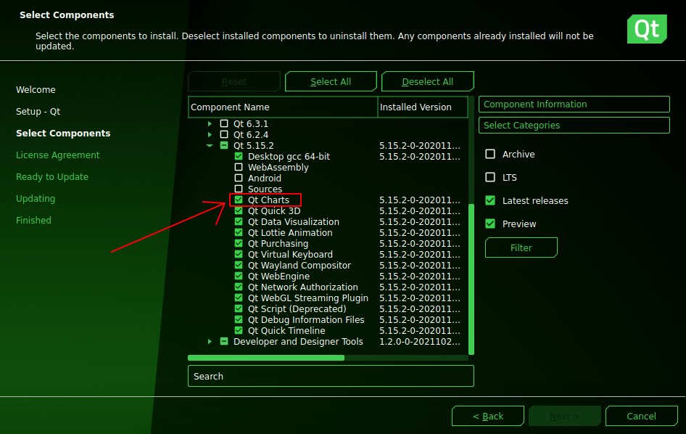Viewport: 686px width, 434px height.
Task: Uncheck Qt Data Visualization checkbox
Action: pos(239,221)
